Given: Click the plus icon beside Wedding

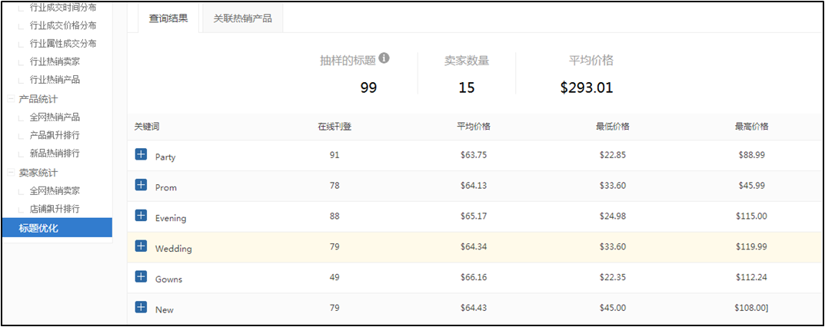Looking at the screenshot, I should click(141, 246).
